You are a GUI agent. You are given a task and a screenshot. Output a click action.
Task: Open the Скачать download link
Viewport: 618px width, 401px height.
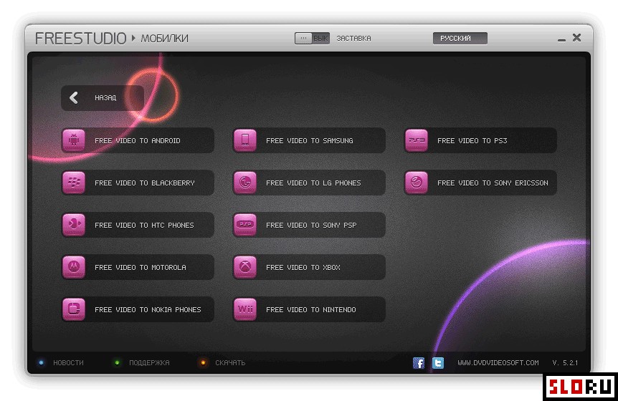point(230,363)
